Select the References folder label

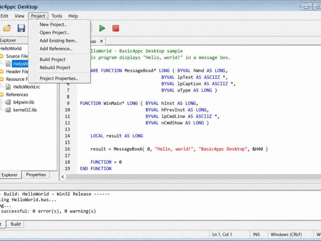coord(17,94)
